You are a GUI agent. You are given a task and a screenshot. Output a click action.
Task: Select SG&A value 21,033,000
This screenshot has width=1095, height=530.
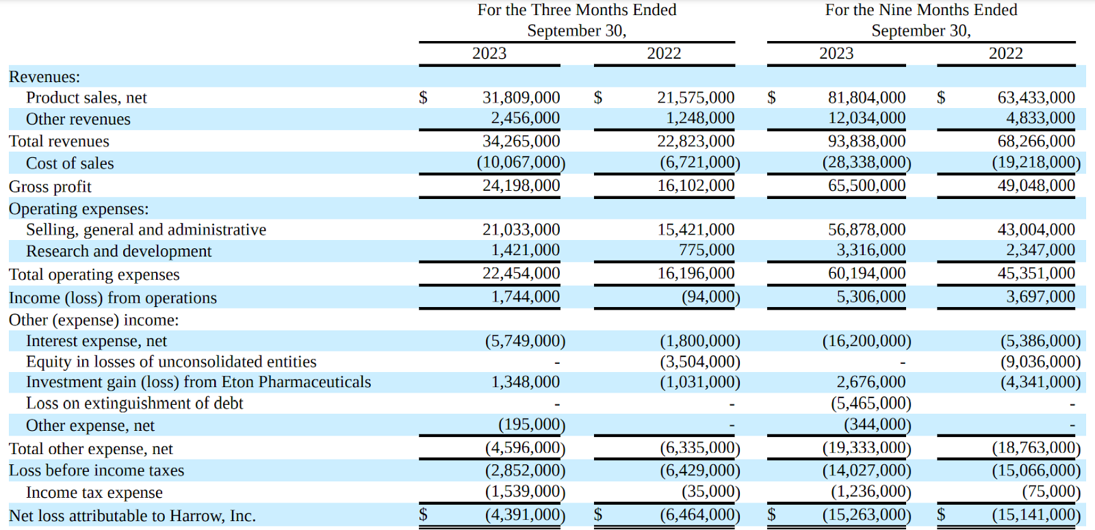521,229
